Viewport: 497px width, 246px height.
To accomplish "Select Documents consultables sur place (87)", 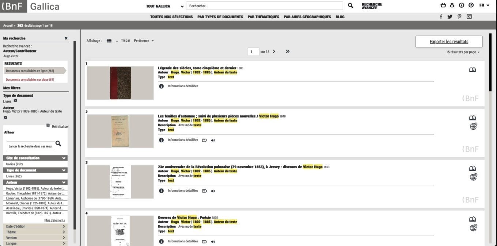I will point(30,80).
